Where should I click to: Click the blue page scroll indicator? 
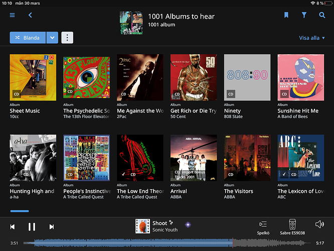(20, 211)
